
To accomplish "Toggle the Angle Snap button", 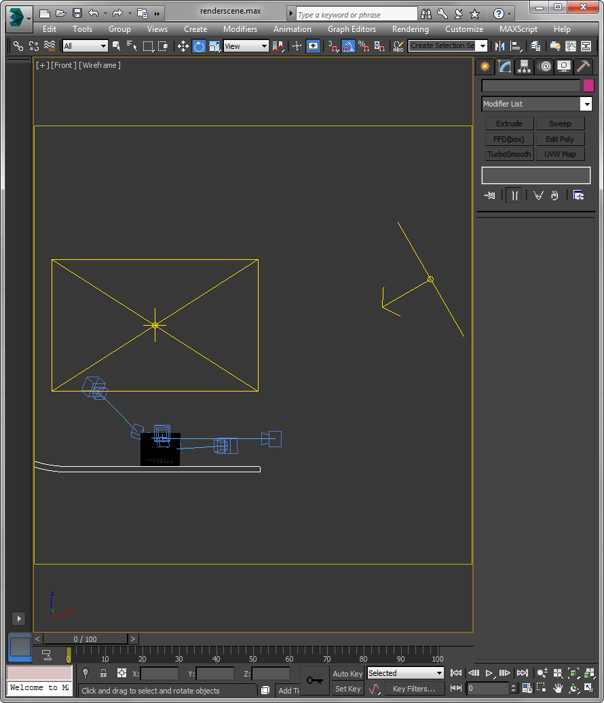I will (x=348, y=46).
